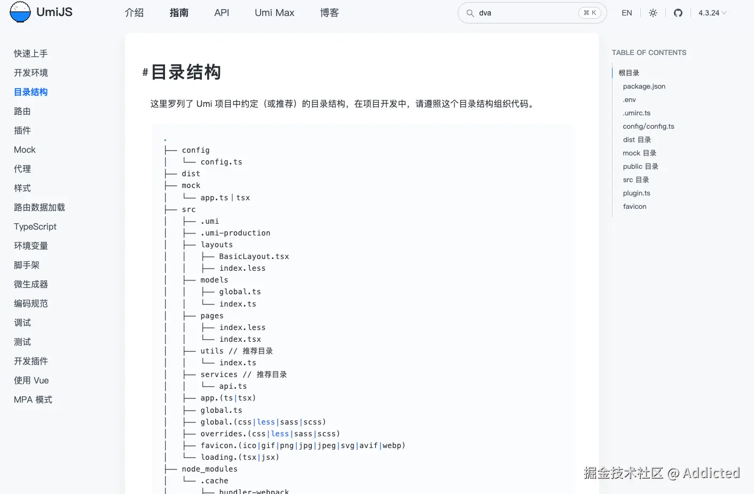
Task: Open the GitHub repository icon
Action: [678, 13]
